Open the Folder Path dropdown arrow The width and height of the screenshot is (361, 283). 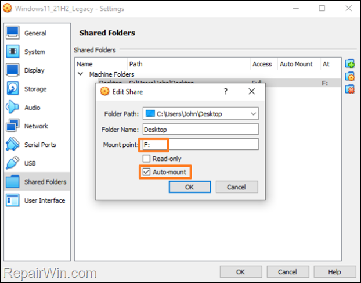(253, 114)
